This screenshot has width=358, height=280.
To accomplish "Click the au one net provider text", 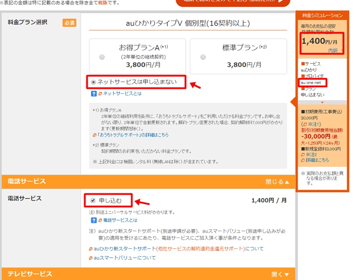I will coord(311,83).
